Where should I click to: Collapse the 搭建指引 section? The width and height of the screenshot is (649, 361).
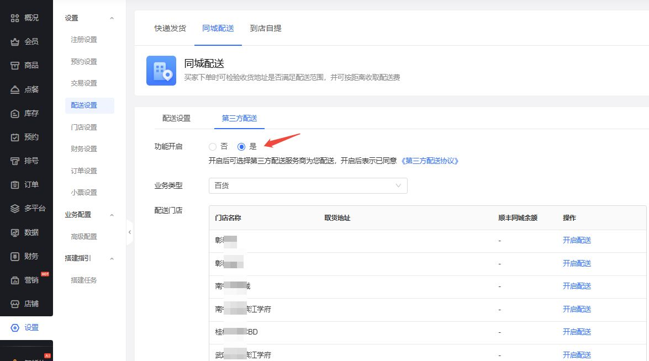pyautogui.click(x=112, y=258)
